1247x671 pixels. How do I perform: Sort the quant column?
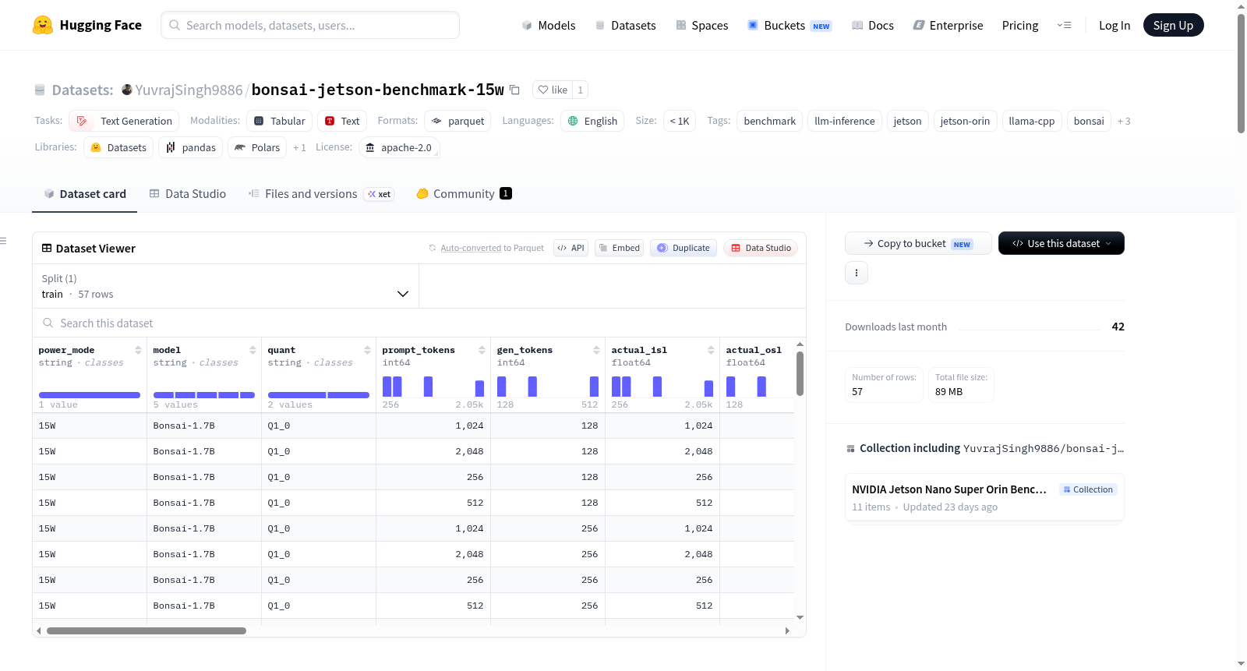click(367, 350)
